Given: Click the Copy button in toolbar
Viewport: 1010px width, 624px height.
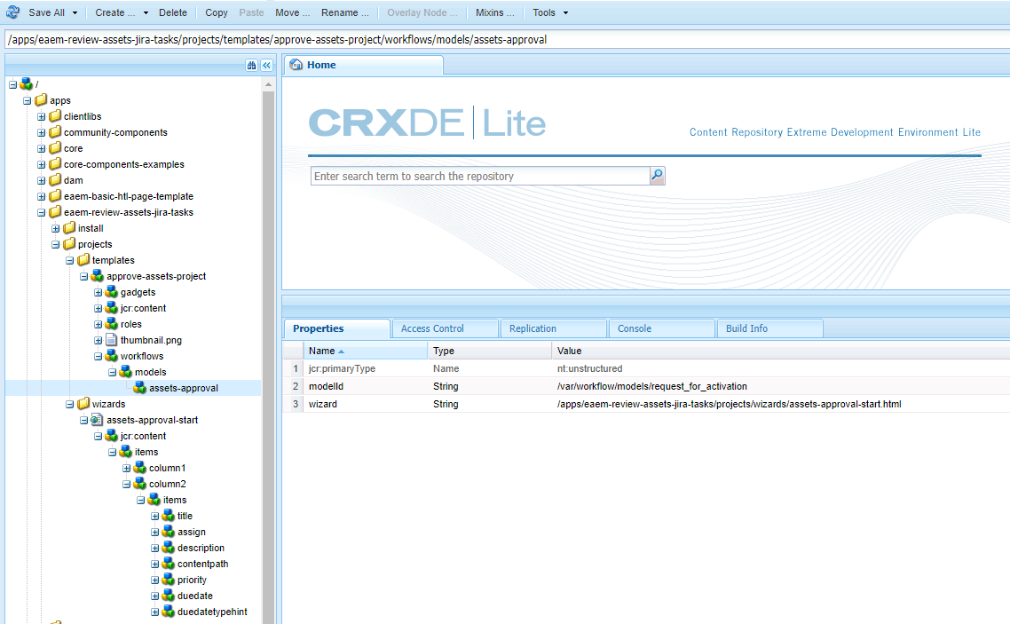Looking at the screenshot, I should 217,12.
